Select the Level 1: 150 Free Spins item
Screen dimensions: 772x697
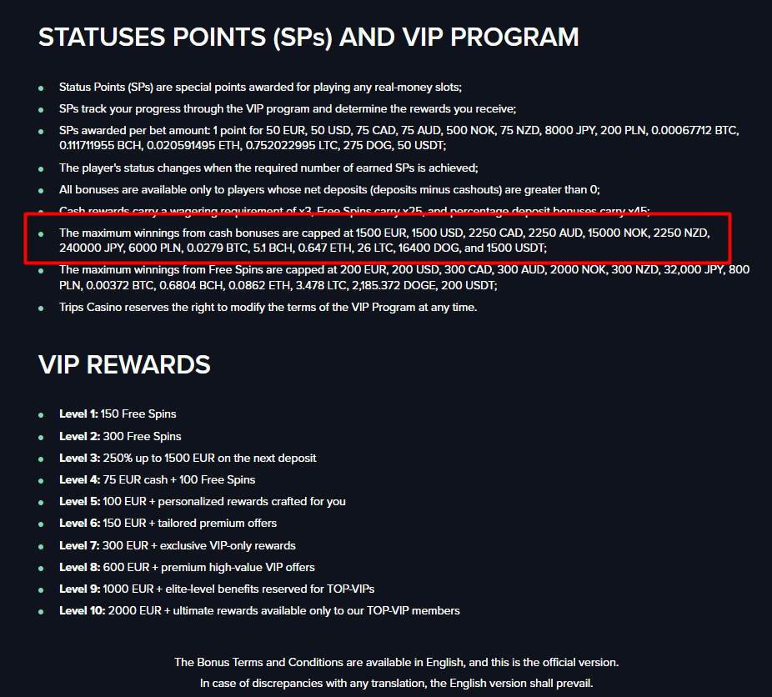point(118,414)
